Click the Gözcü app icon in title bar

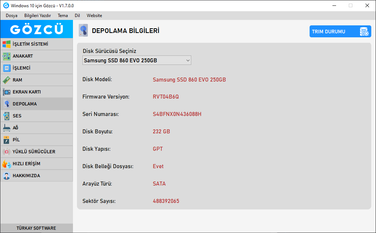6,5
